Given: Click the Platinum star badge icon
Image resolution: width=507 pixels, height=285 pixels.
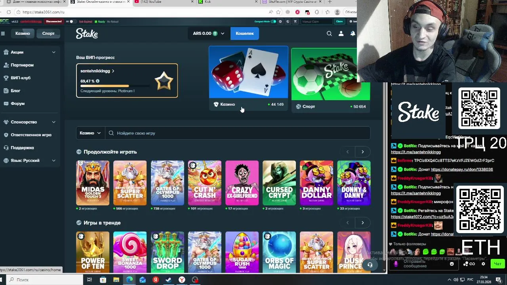Looking at the screenshot, I should click(x=164, y=81).
